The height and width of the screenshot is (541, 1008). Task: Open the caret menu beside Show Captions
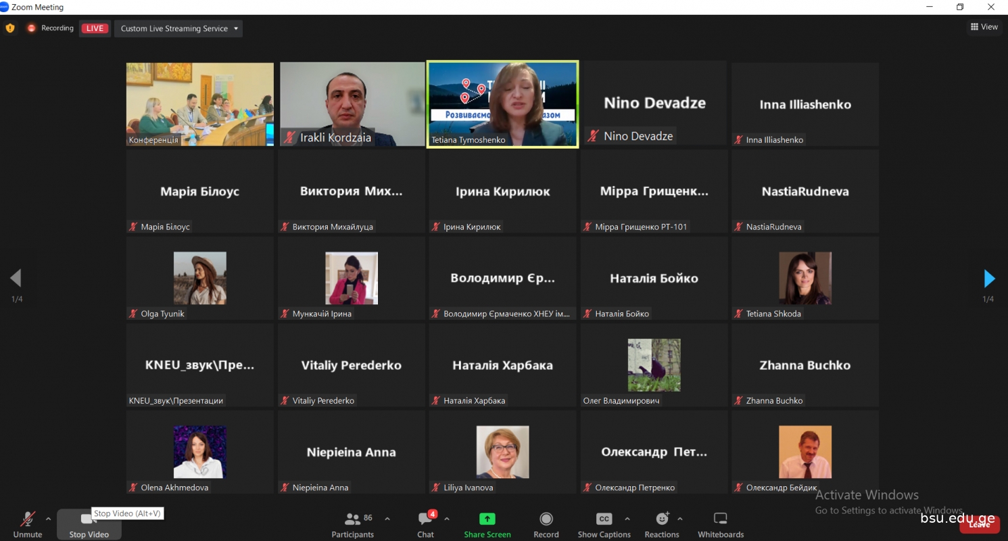click(x=627, y=519)
